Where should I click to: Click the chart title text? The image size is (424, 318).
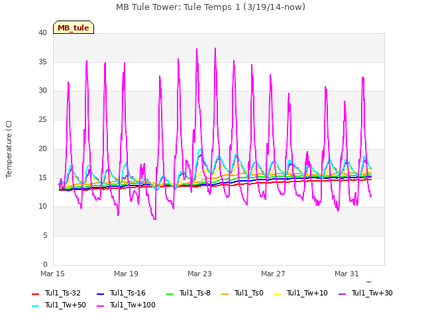tap(211, 7)
